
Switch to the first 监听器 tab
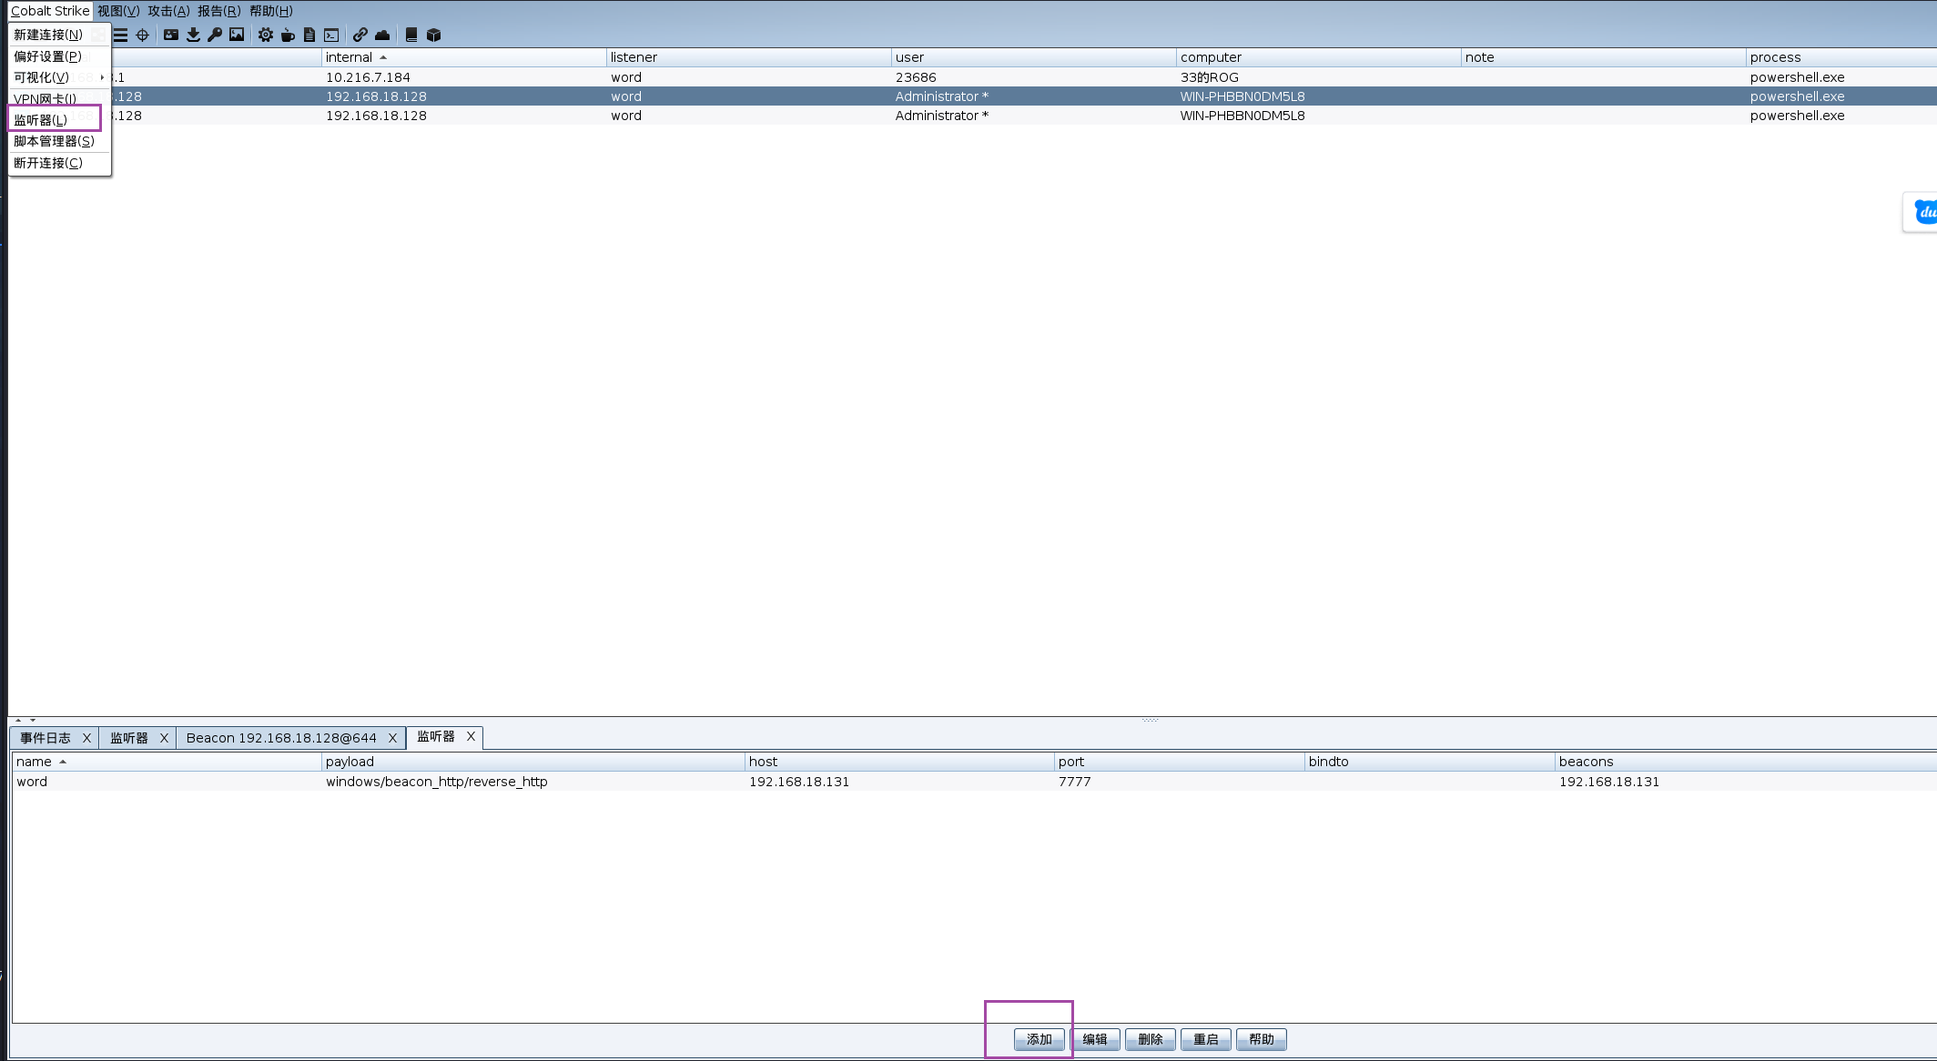click(129, 738)
